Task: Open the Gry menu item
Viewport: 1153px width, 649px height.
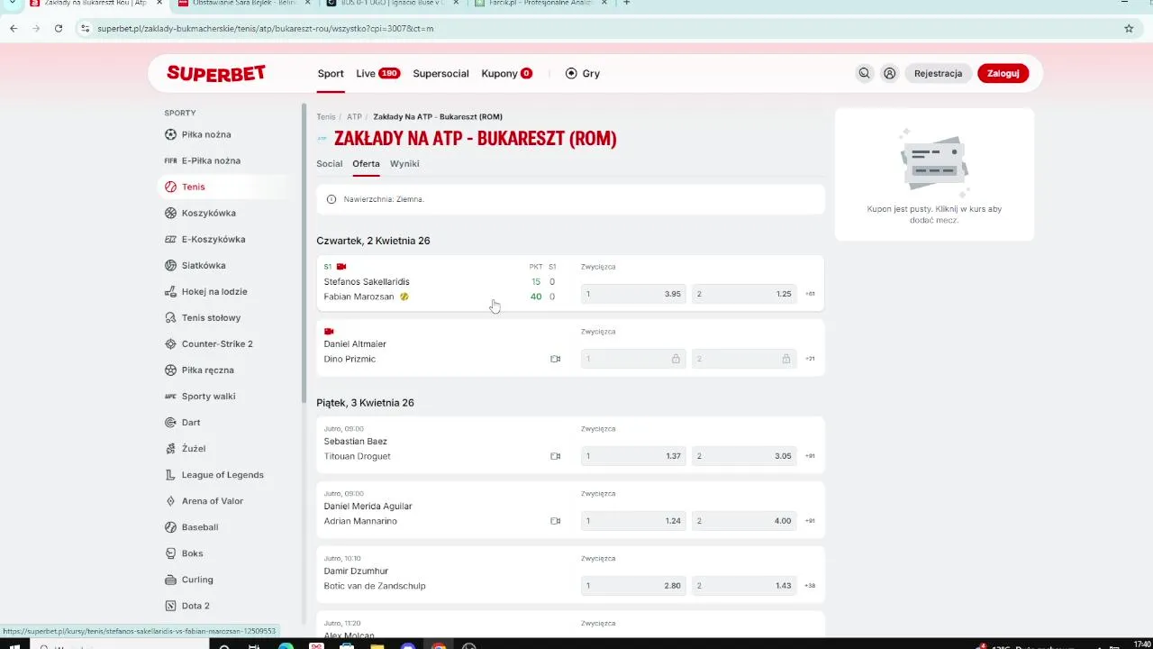Action: (582, 74)
